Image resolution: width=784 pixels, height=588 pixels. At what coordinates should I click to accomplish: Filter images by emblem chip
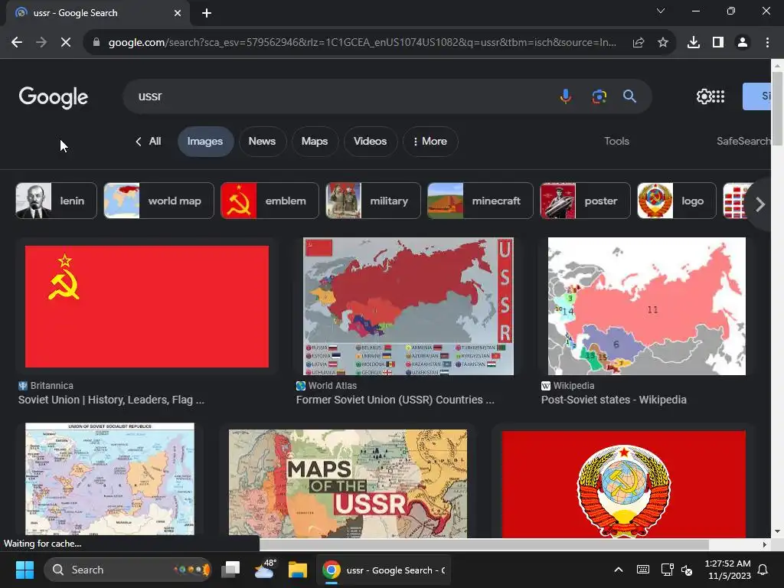pyautogui.click(x=269, y=201)
